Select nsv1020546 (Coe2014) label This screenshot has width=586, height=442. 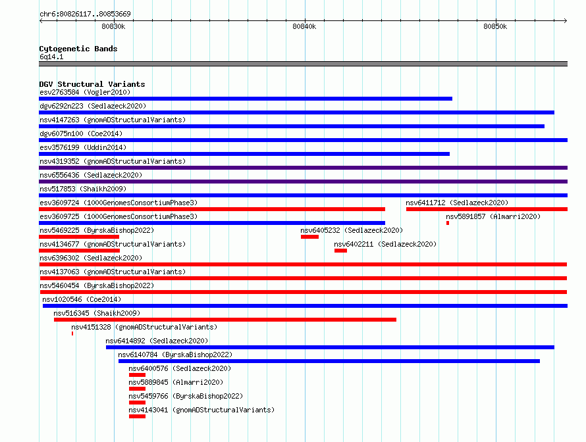[x=82, y=299]
